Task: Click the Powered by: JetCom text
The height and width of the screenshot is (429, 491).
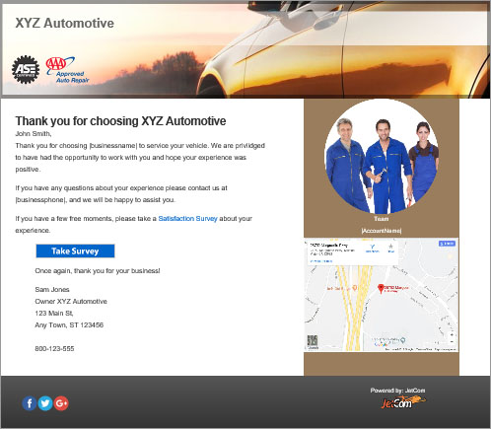Action: (x=397, y=391)
